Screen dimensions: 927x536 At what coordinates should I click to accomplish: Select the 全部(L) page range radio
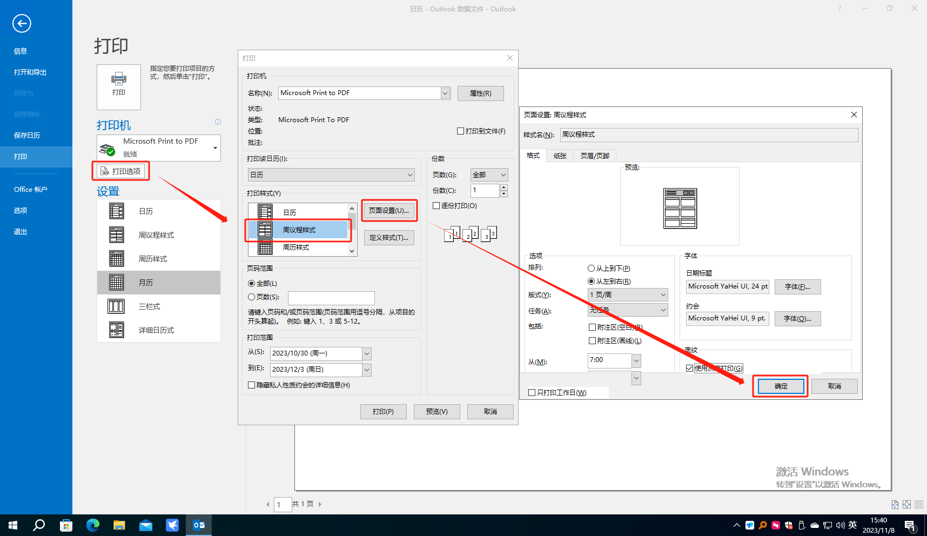pos(251,284)
